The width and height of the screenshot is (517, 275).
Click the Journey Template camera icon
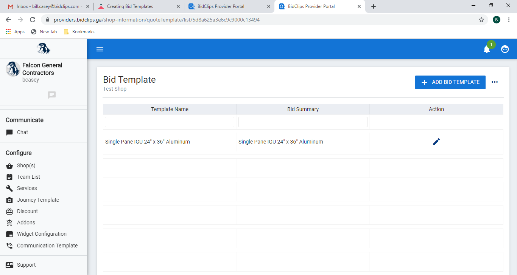(9, 200)
